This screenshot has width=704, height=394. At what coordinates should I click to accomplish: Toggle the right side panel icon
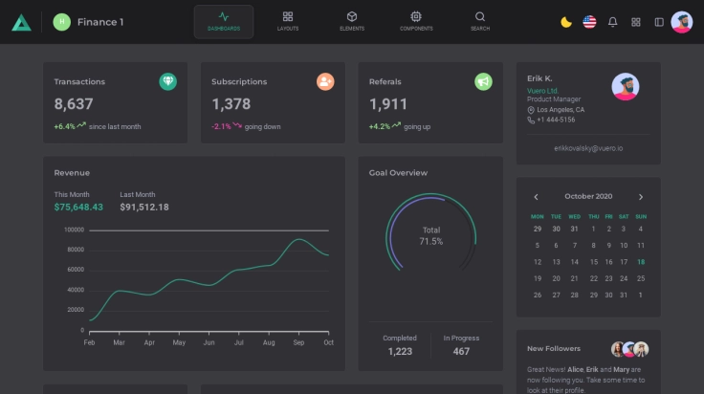[659, 22]
